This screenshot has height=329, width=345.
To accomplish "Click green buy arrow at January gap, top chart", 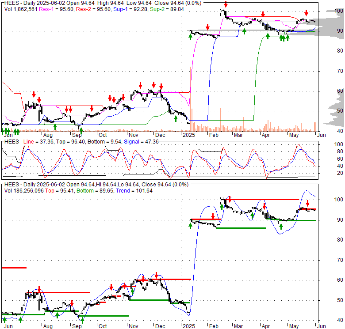I will (x=190, y=37).
